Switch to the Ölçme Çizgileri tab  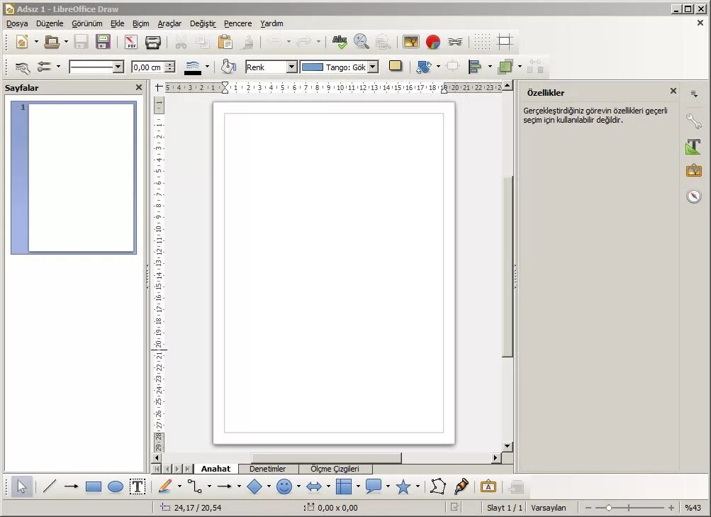[335, 469]
